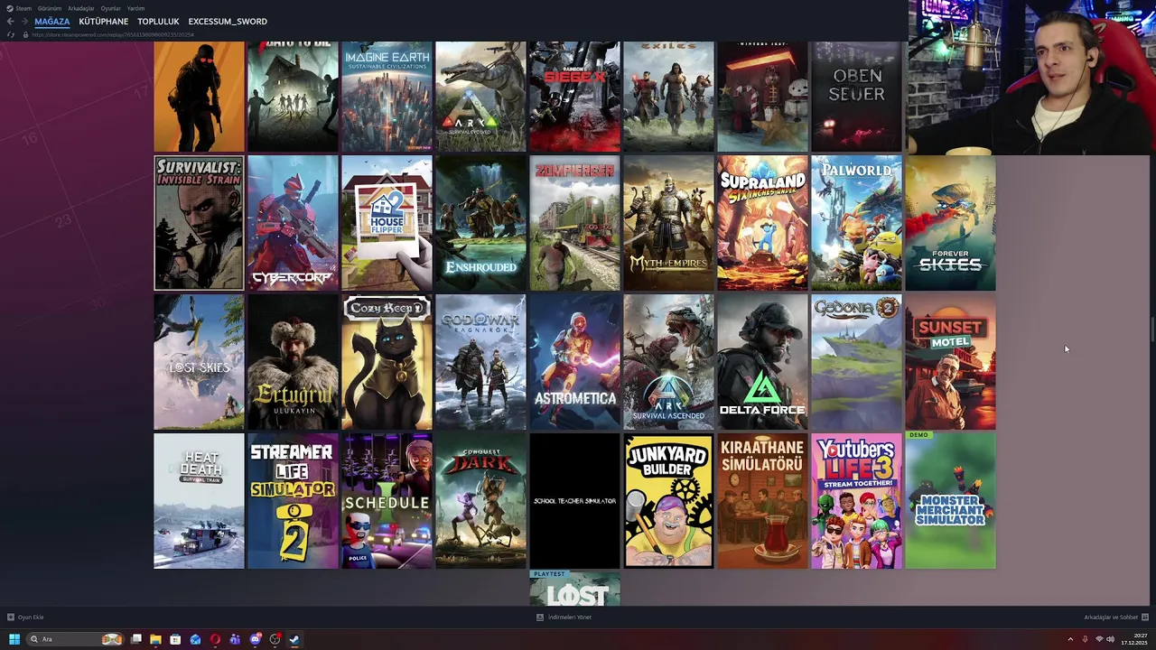The width and height of the screenshot is (1156, 650).
Task: Click the Windows Ara search box
Action: (x=75, y=639)
